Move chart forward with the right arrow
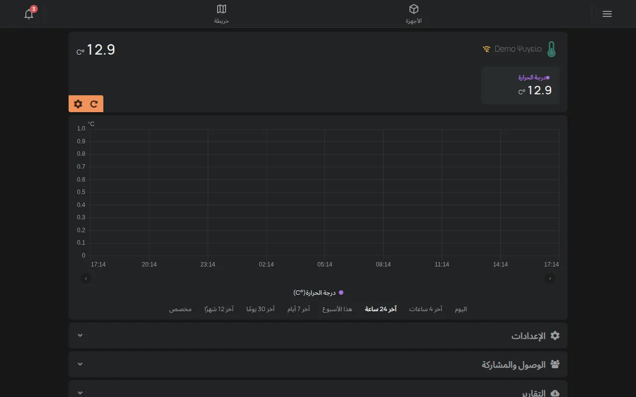The height and width of the screenshot is (397, 636). 550,278
